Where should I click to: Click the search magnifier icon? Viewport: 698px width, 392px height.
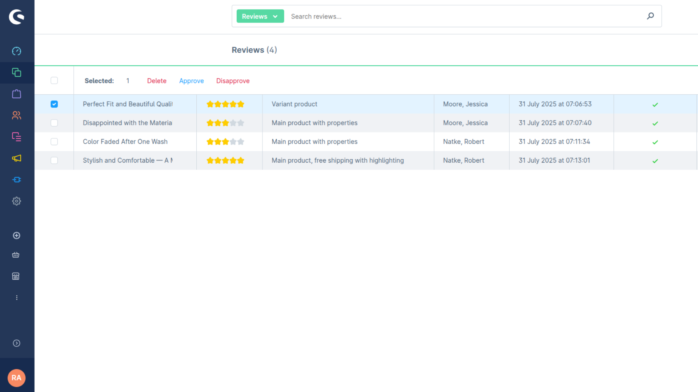coord(650,16)
